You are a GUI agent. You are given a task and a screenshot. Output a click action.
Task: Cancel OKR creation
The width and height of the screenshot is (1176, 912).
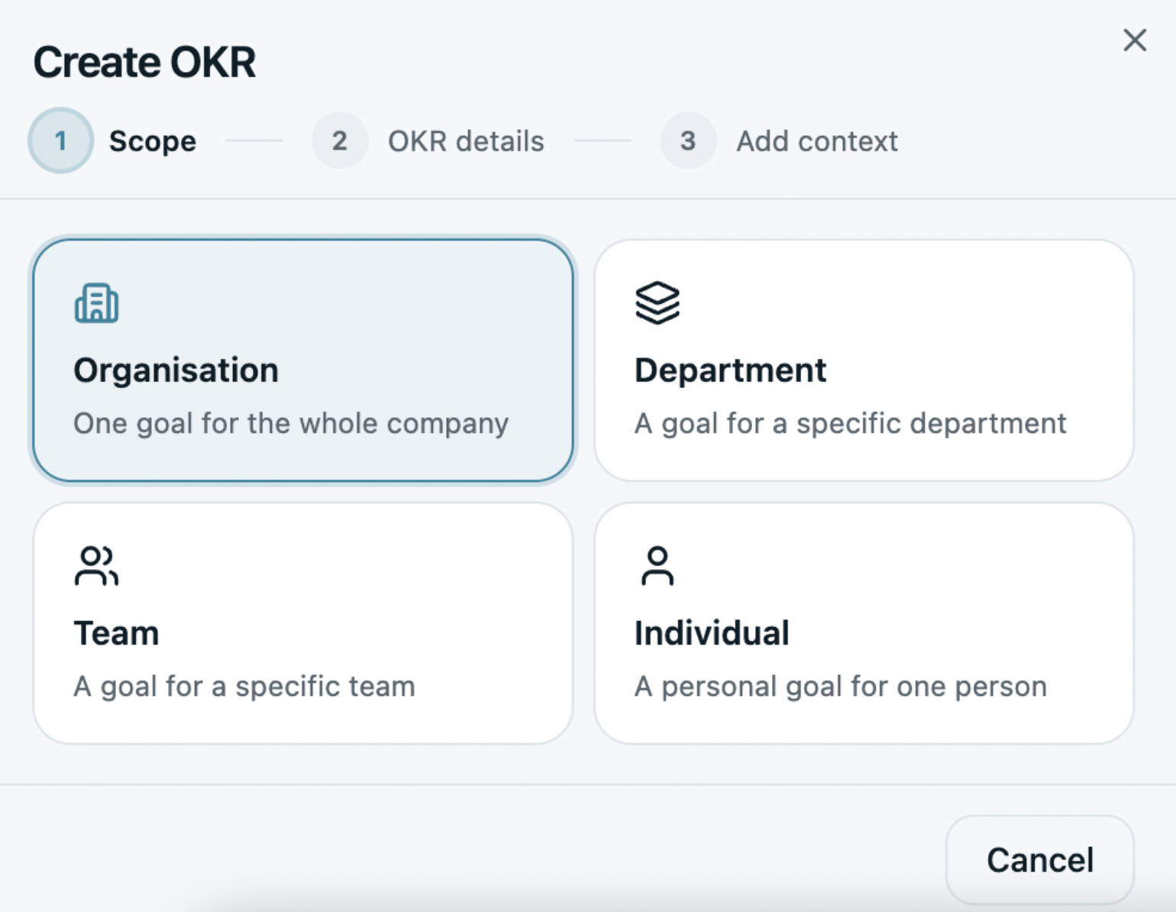click(1040, 860)
